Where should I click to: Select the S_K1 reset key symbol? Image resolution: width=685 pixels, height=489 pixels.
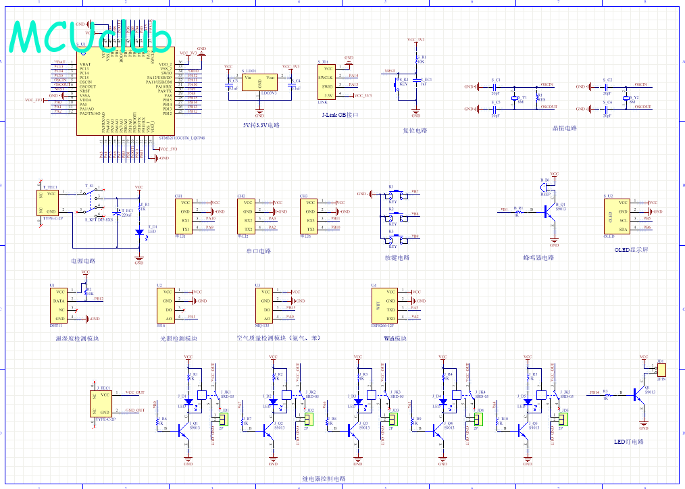(397, 84)
